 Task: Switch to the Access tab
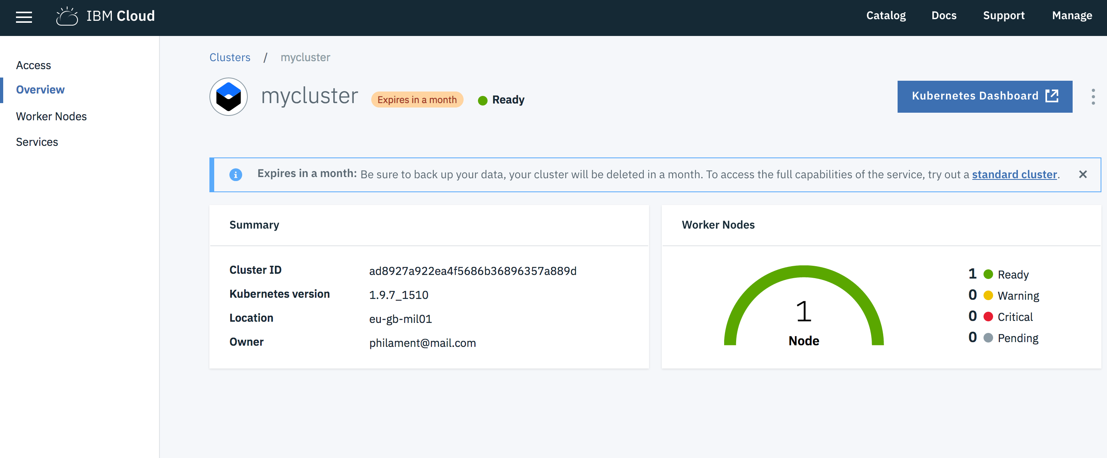point(34,65)
